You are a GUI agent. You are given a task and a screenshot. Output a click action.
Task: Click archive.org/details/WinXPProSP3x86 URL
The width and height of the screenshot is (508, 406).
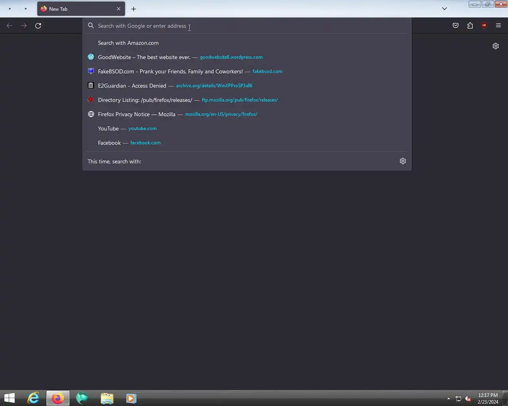(x=214, y=86)
